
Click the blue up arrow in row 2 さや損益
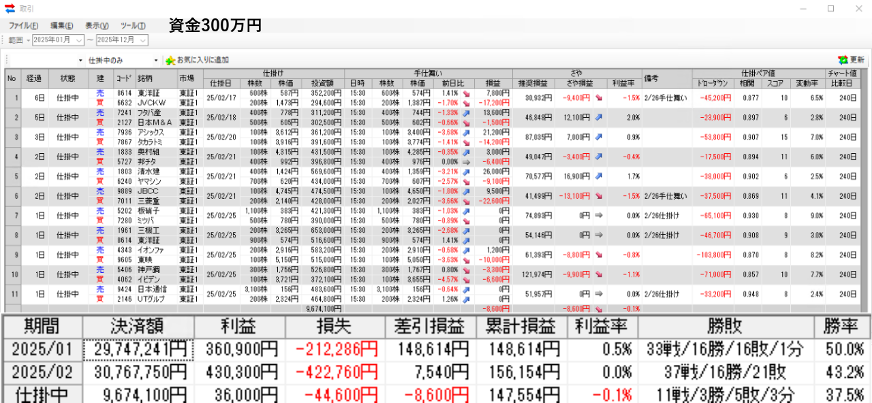[598, 117]
